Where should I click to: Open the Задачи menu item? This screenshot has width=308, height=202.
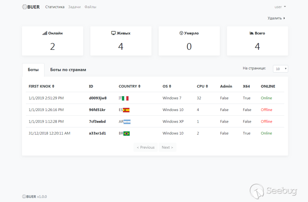point(74,7)
